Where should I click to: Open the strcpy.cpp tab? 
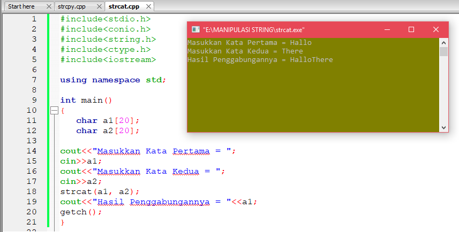pos(72,6)
